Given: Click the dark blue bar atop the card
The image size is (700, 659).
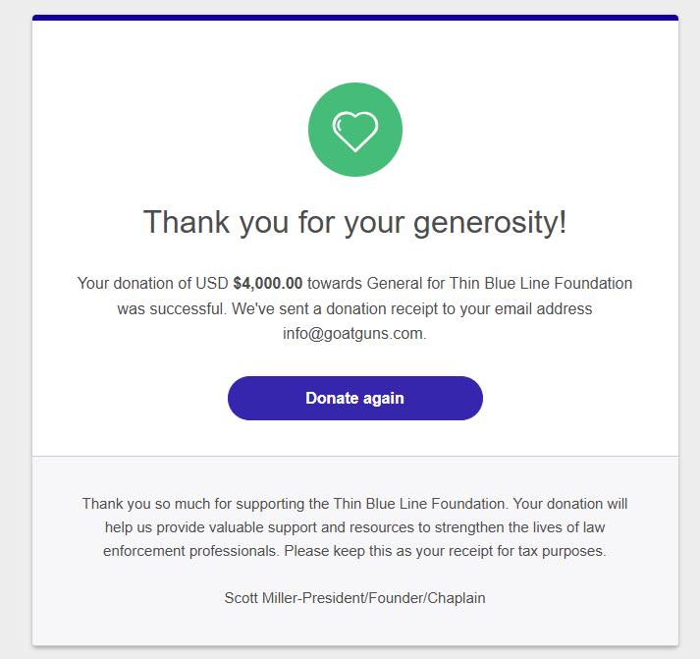Looking at the screenshot, I should (x=355, y=18).
